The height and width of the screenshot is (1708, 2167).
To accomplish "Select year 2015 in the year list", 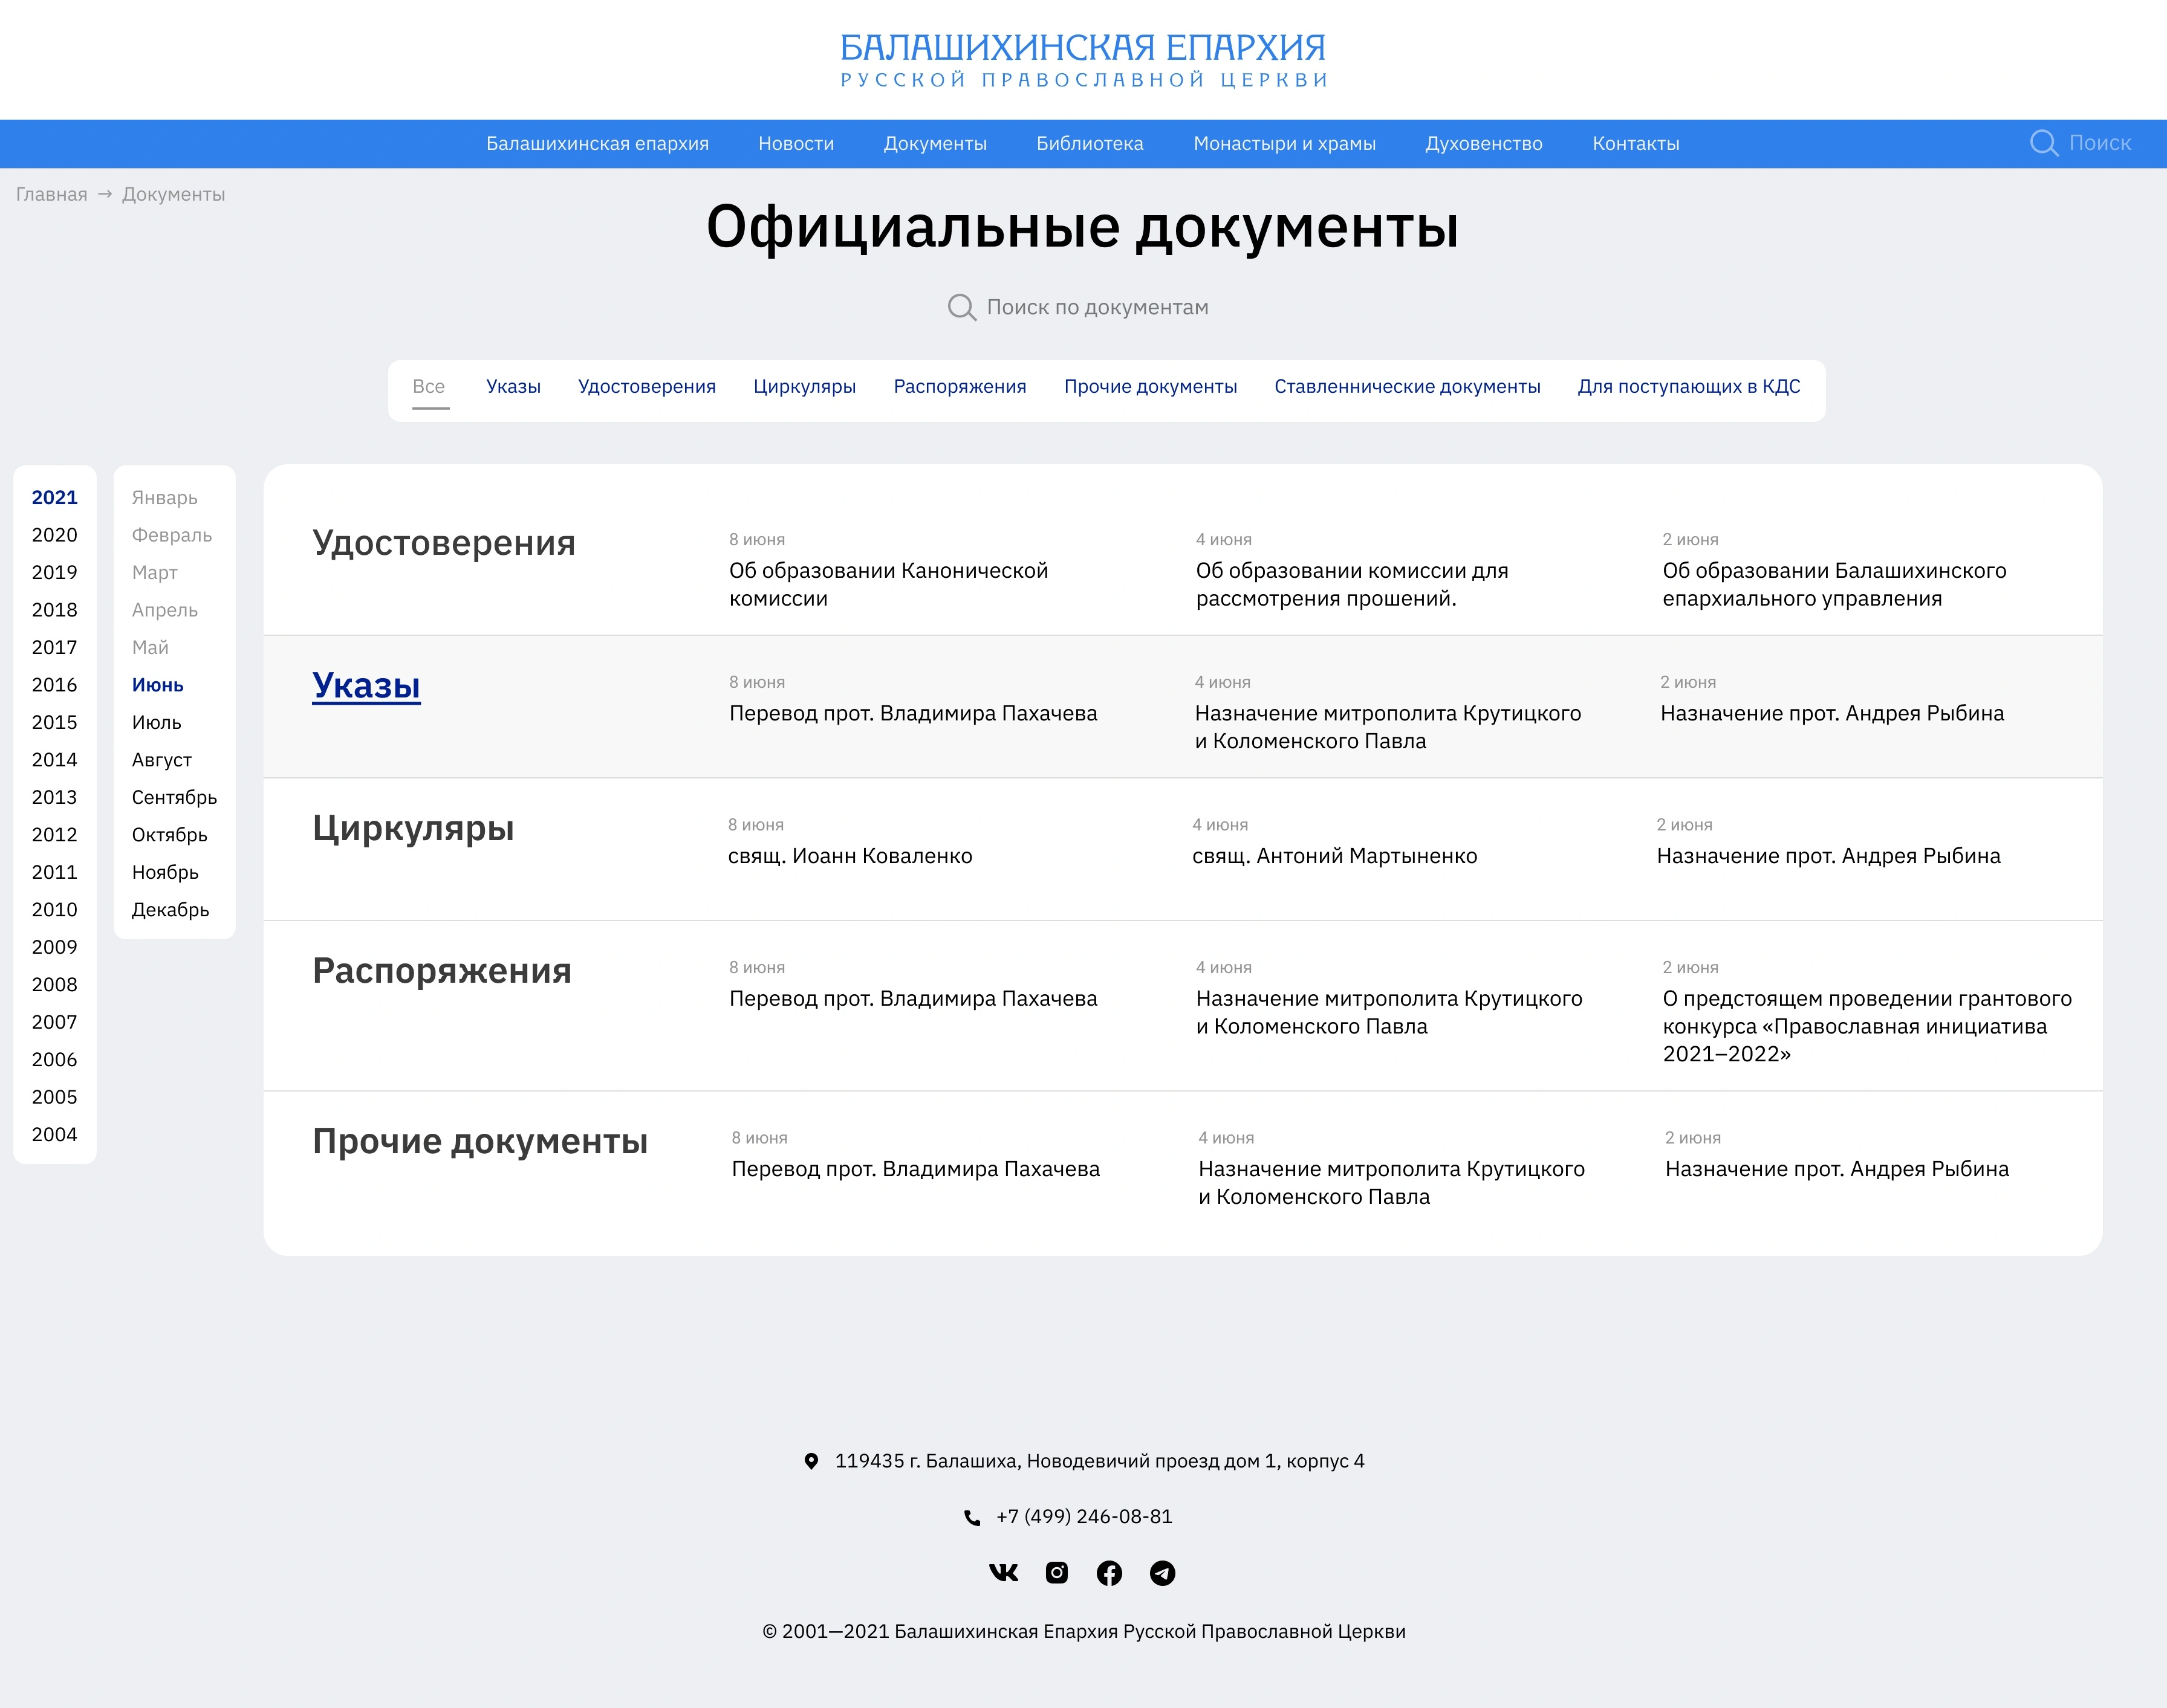I will (x=54, y=722).
